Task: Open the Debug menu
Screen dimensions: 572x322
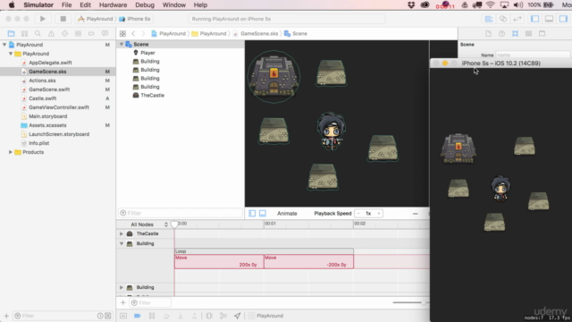Action: tap(145, 4)
